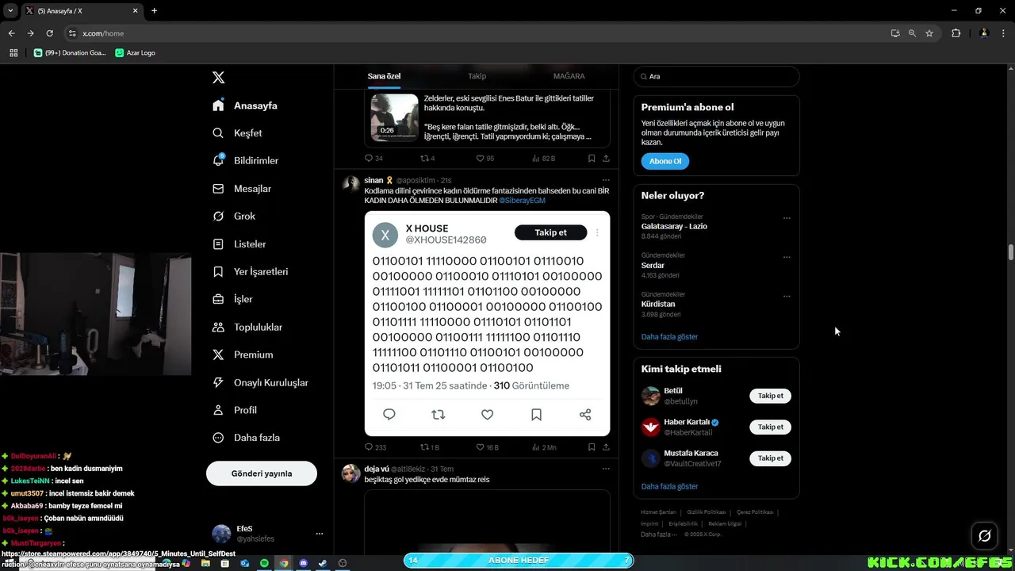Open Listeler in the sidebar

(x=239, y=244)
